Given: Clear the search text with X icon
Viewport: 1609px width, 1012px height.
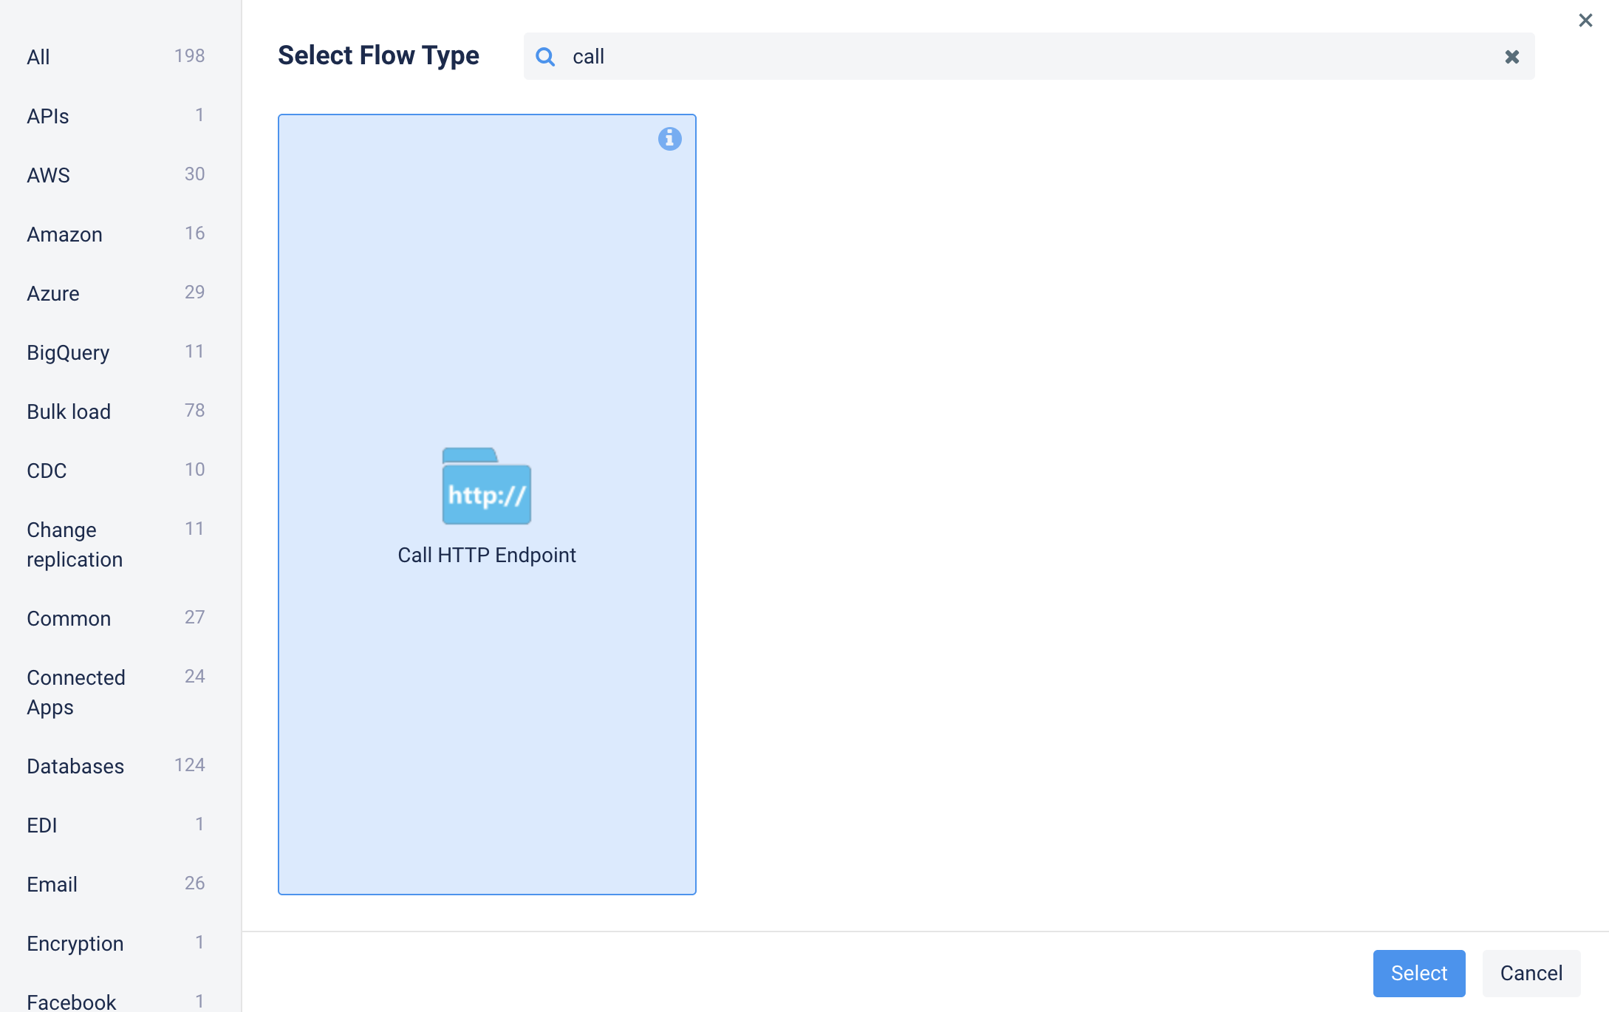Looking at the screenshot, I should [x=1511, y=57].
